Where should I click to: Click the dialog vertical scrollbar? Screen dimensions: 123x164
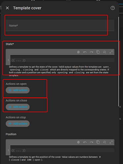tap(119, 61)
